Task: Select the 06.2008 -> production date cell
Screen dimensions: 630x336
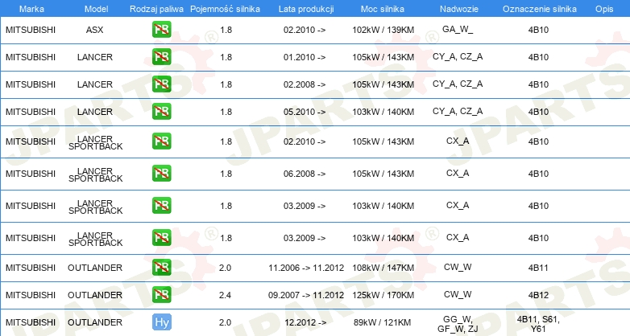Action: coord(305,174)
